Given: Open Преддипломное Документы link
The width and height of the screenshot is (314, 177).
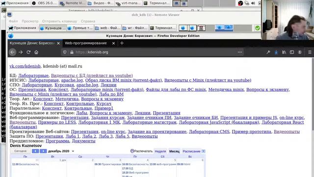Looking at the screenshot, I should (83, 141).
